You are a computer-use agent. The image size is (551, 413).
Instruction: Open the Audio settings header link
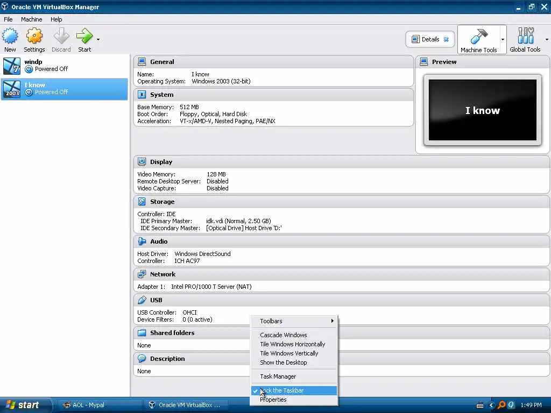click(159, 241)
